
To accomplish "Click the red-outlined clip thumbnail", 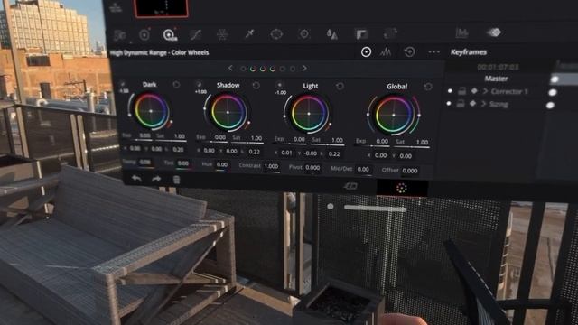I will point(162,8).
